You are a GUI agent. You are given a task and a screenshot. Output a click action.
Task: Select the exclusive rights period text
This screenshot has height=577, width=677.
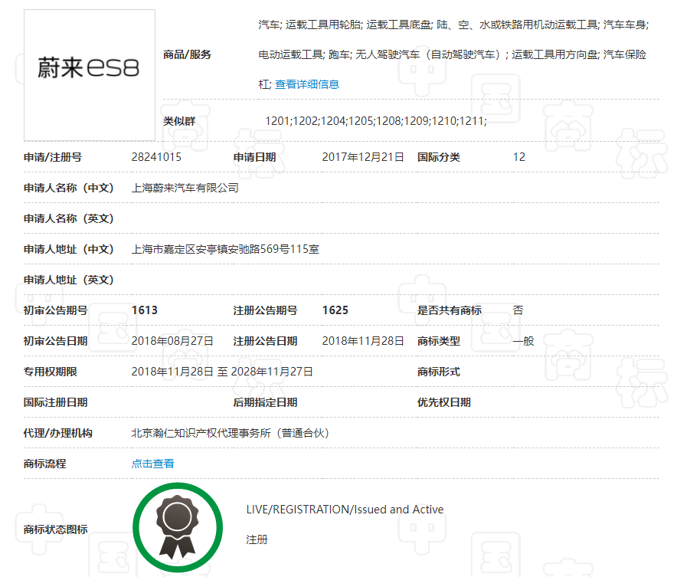[222, 372]
